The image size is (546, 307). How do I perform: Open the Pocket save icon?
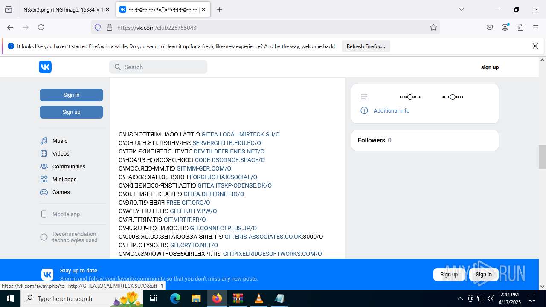[490, 27]
